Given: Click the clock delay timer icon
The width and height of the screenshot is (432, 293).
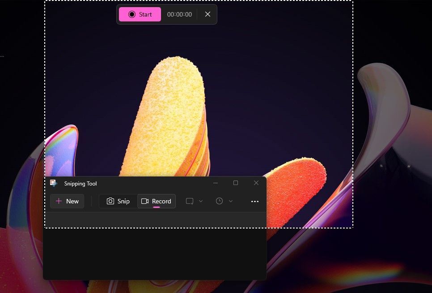Looking at the screenshot, I should 220,201.
